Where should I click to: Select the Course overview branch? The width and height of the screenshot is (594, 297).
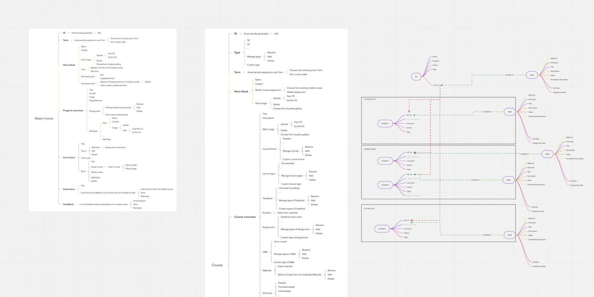pyautogui.click(x=245, y=217)
